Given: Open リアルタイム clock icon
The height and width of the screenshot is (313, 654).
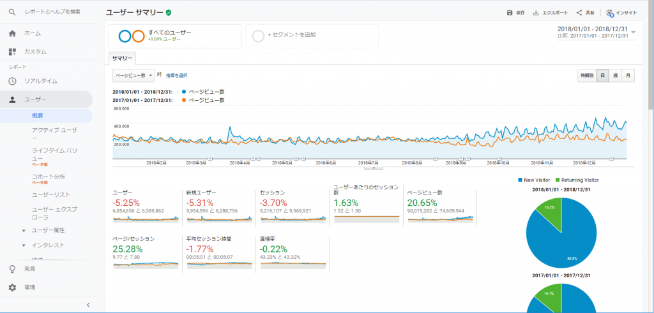Looking at the screenshot, I should click(x=12, y=81).
